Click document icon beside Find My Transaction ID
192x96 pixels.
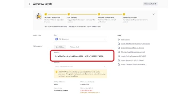(118, 56)
